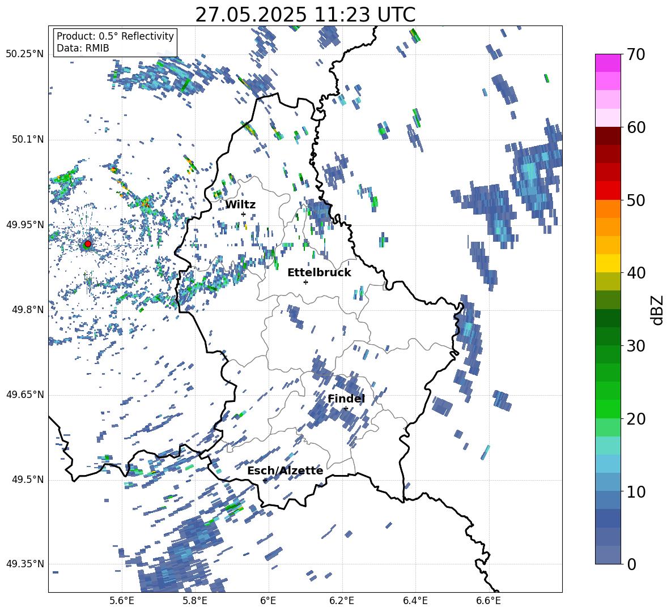Click the 49.95°N latitude label
This screenshot has height=612, width=671.
(25, 224)
